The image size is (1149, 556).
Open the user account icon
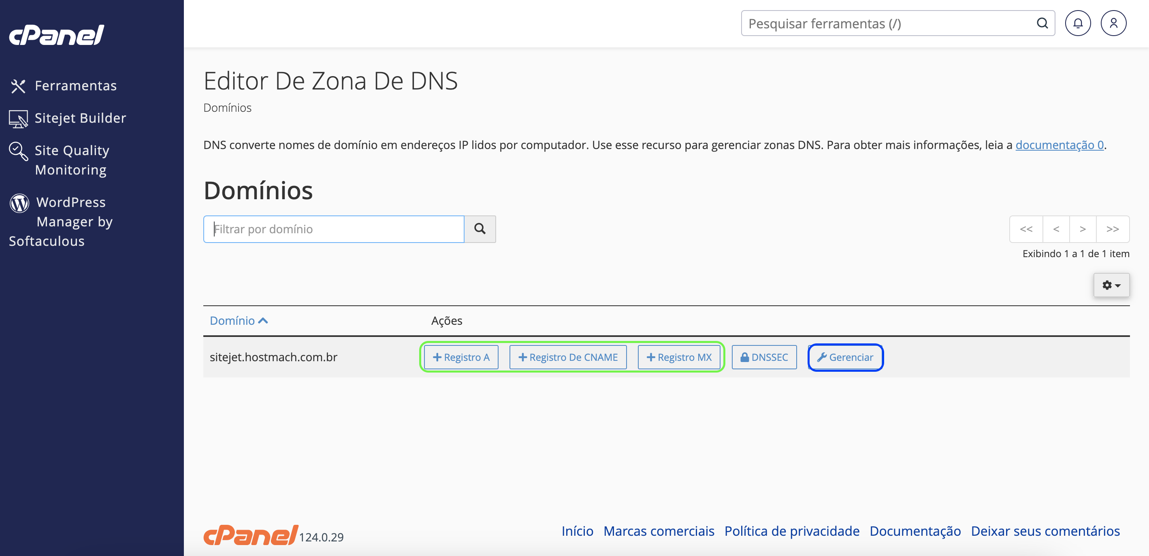(1113, 23)
